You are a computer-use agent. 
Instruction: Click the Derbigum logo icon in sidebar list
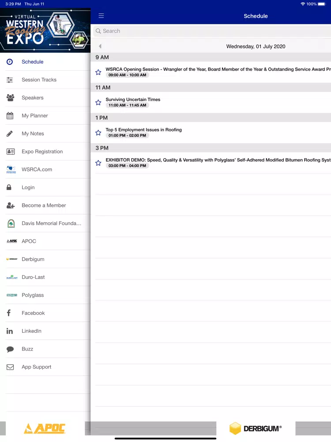(x=12, y=259)
